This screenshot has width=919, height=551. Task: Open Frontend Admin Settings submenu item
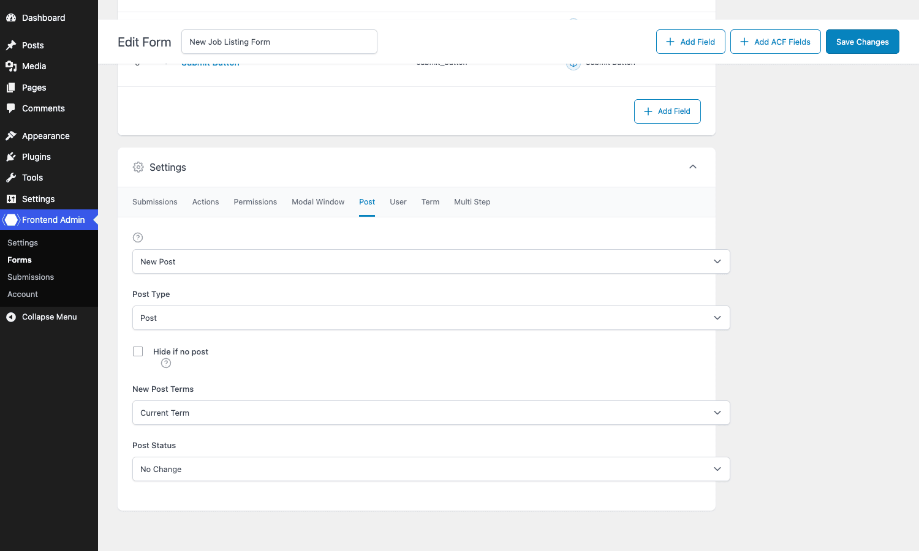tap(23, 243)
